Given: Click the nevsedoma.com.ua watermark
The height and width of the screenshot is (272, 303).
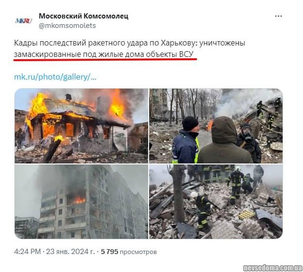Looking at the screenshot, I should [x=273, y=268].
